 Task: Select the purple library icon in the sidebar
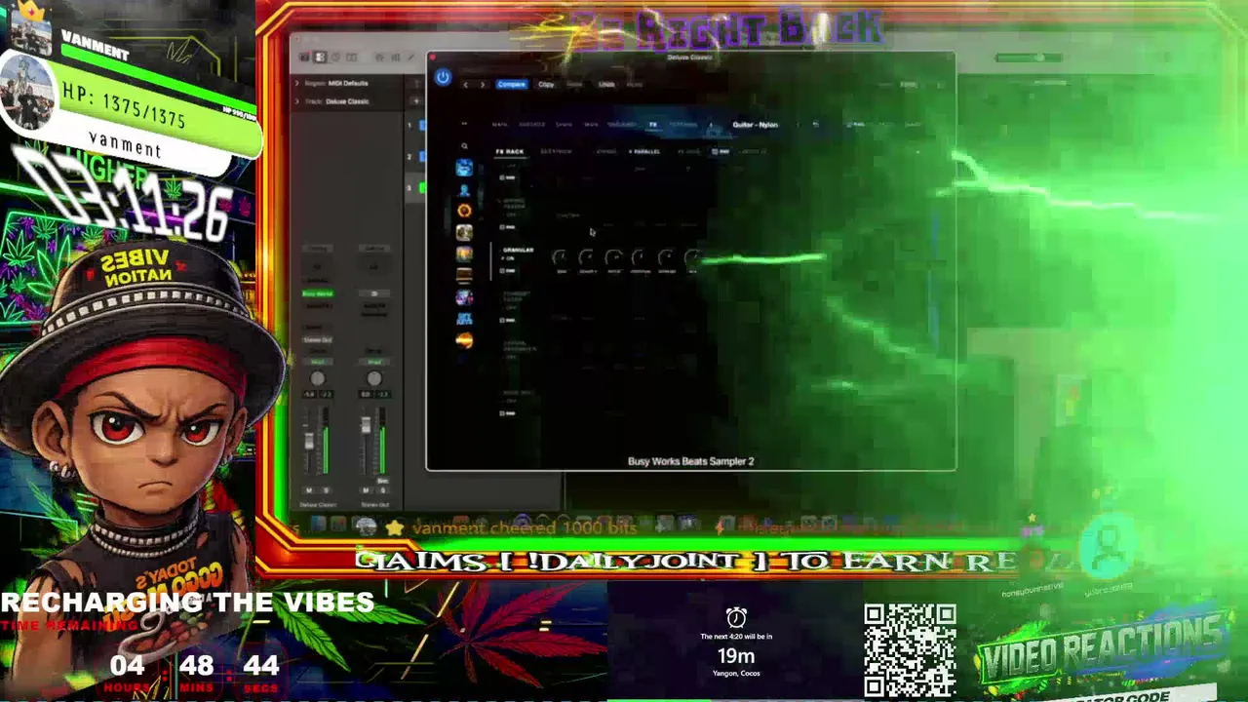(x=464, y=297)
